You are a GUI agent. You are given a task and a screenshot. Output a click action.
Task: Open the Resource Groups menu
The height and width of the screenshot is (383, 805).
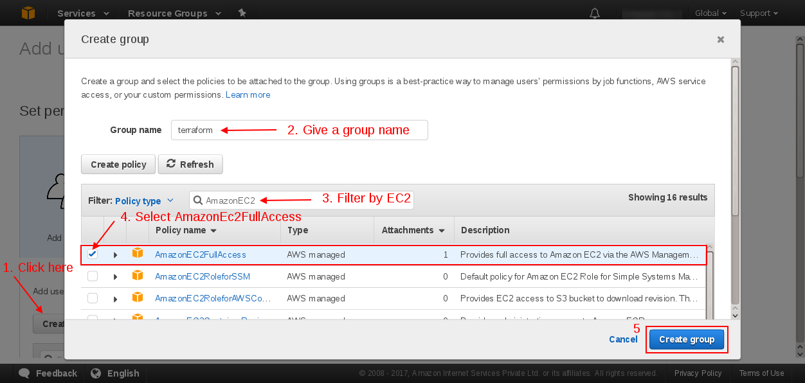174,13
